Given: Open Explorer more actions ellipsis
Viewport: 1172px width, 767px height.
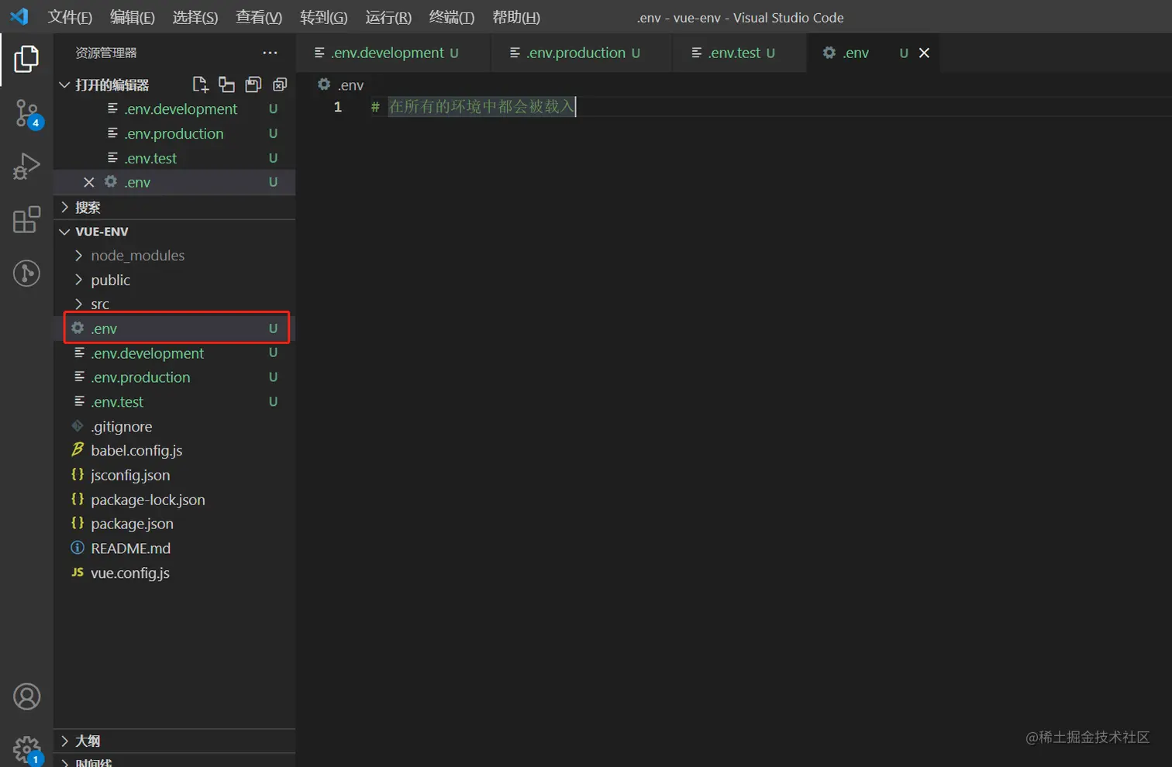Looking at the screenshot, I should tap(270, 53).
